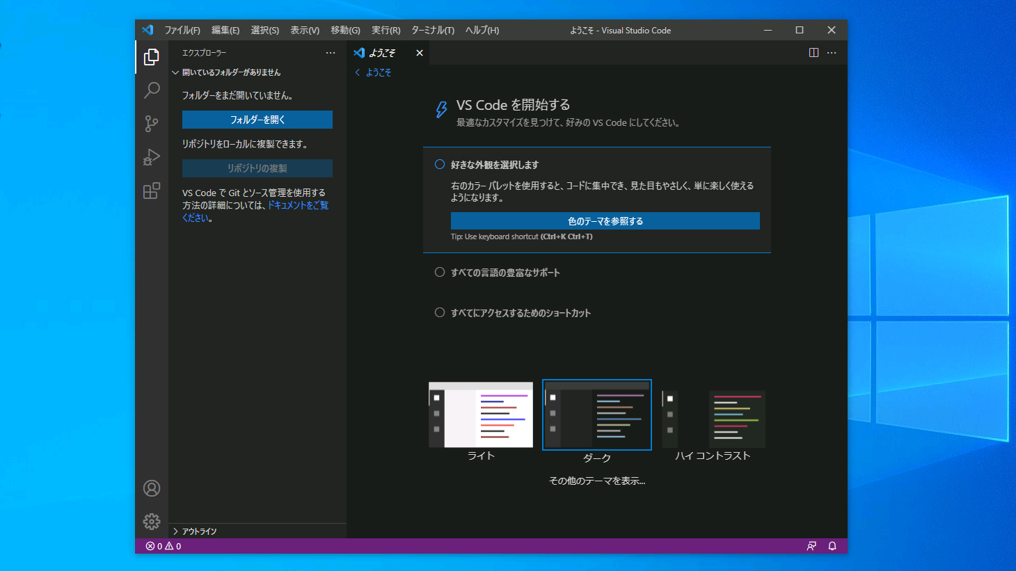Click the フォルダーを開く button

(257, 120)
